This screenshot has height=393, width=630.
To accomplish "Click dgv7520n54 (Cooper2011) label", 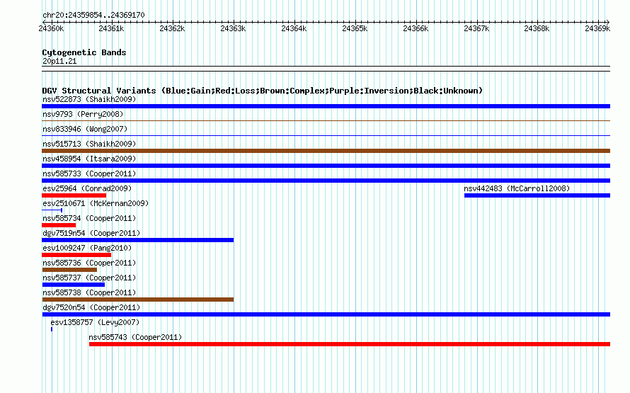I will pyautogui.click(x=91, y=307).
